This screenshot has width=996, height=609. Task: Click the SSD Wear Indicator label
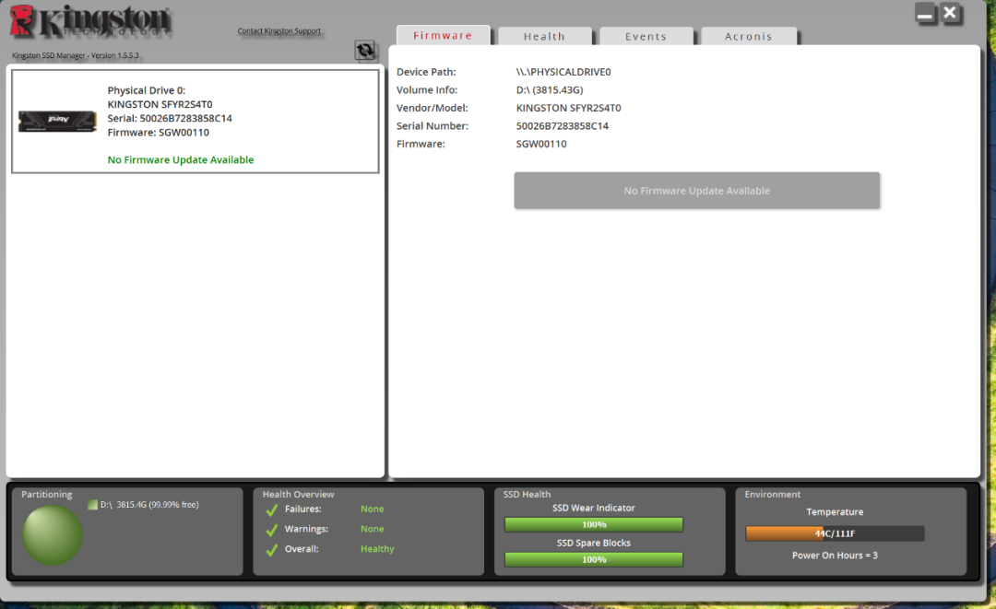tap(593, 508)
